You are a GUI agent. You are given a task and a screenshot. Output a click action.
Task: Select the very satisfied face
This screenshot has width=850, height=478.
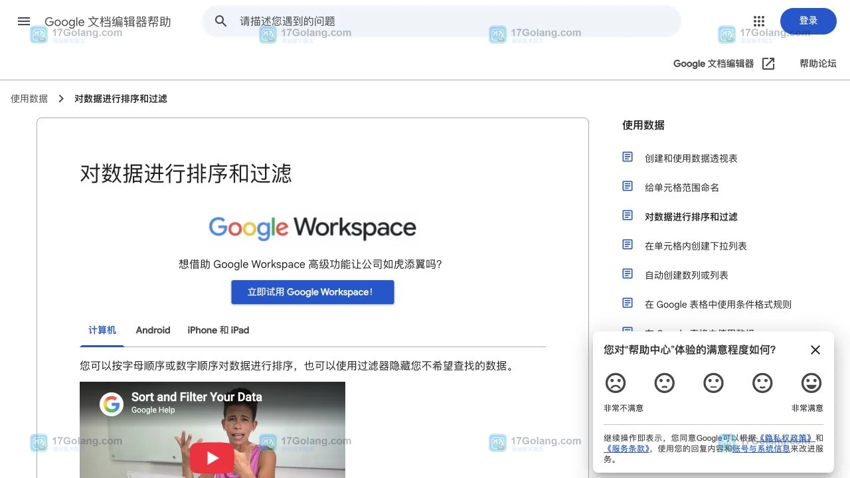(x=811, y=383)
